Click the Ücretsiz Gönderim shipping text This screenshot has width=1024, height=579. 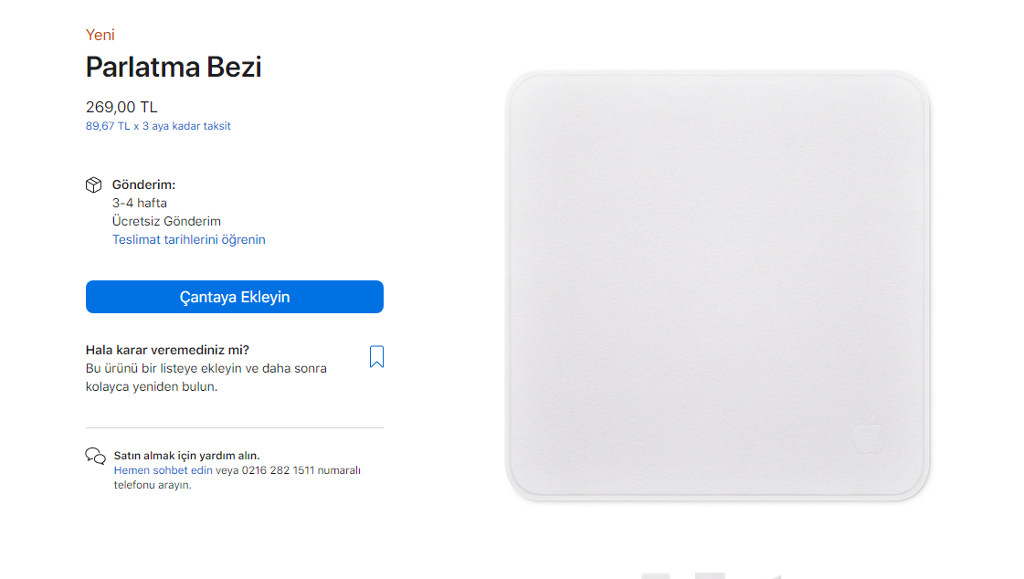click(x=166, y=221)
